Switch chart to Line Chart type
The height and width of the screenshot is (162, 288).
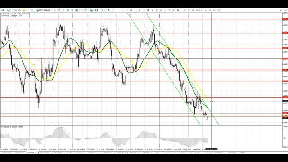tap(63, 10)
